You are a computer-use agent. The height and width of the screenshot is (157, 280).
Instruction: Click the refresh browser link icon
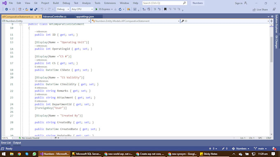pos(120,9)
